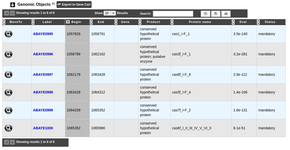The height and width of the screenshot is (150, 290).
Task: Open the ABAYE0999 label link
Action: click(x=43, y=110)
